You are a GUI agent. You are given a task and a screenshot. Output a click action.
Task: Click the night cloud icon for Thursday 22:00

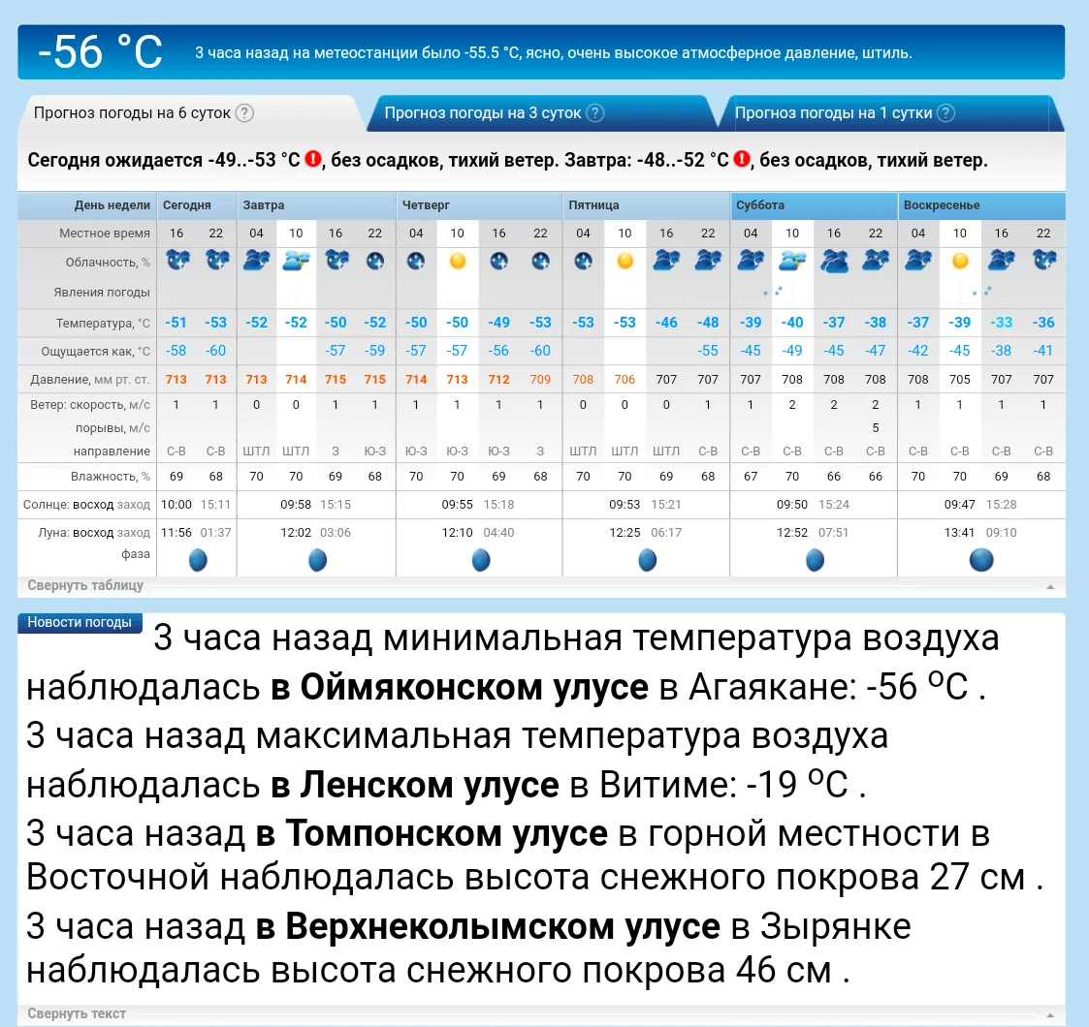[x=539, y=260]
